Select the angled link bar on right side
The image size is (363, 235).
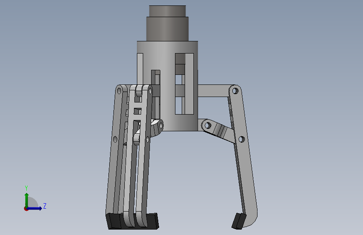[x=218, y=131]
